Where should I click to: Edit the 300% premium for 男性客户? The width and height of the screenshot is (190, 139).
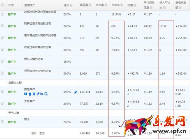75,93
